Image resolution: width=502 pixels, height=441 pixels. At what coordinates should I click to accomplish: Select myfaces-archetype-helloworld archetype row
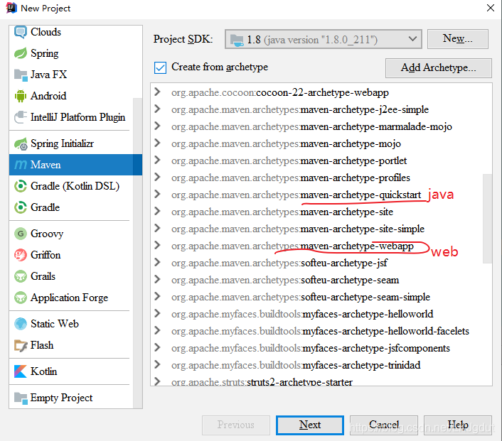(321, 314)
